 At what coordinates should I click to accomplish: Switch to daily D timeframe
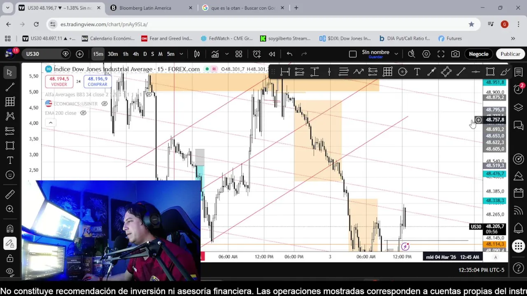click(x=145, y=54)
